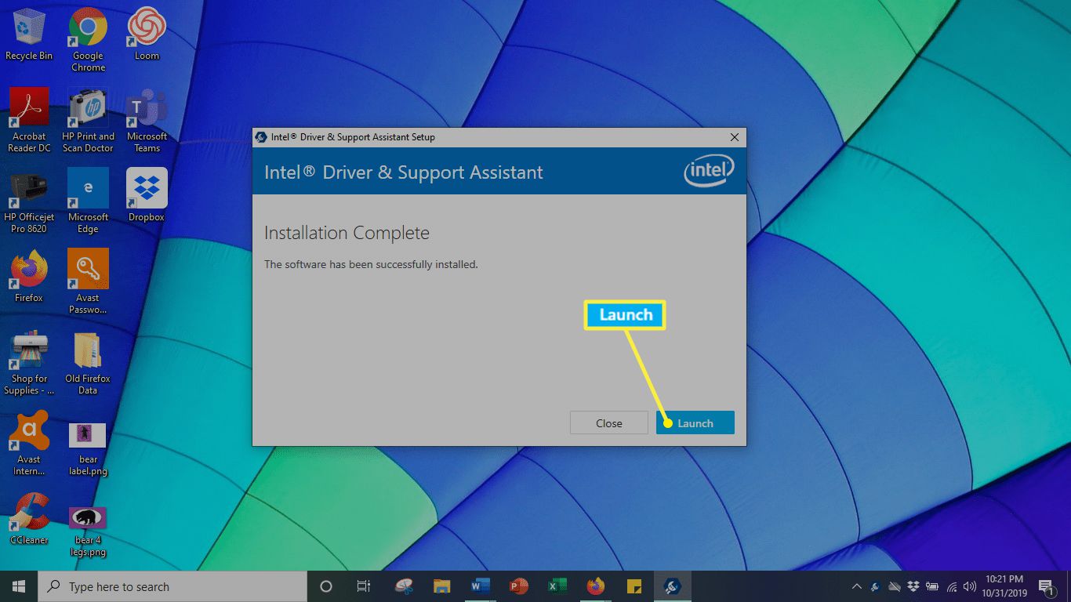
Task: Open Word from the taskbar
Action: point(480,586)
